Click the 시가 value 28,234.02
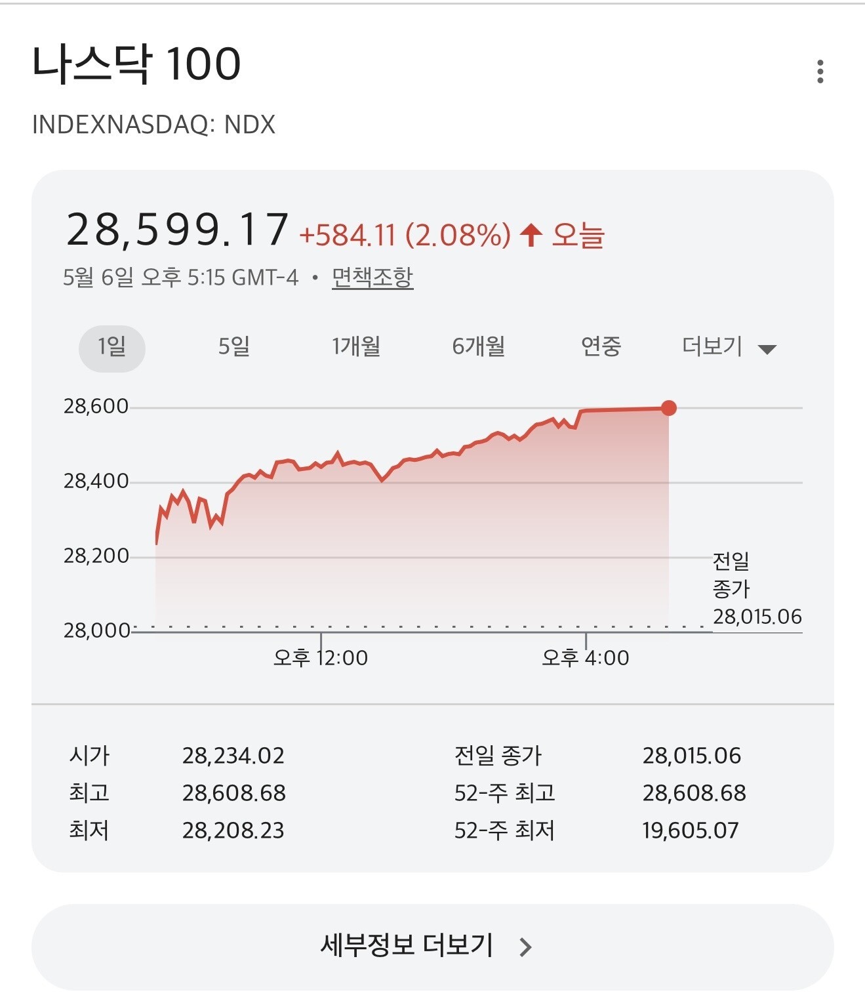Image resolution: width=865 pixels, height=1005 pixels. pyautogui.click(x=233, y=756)
